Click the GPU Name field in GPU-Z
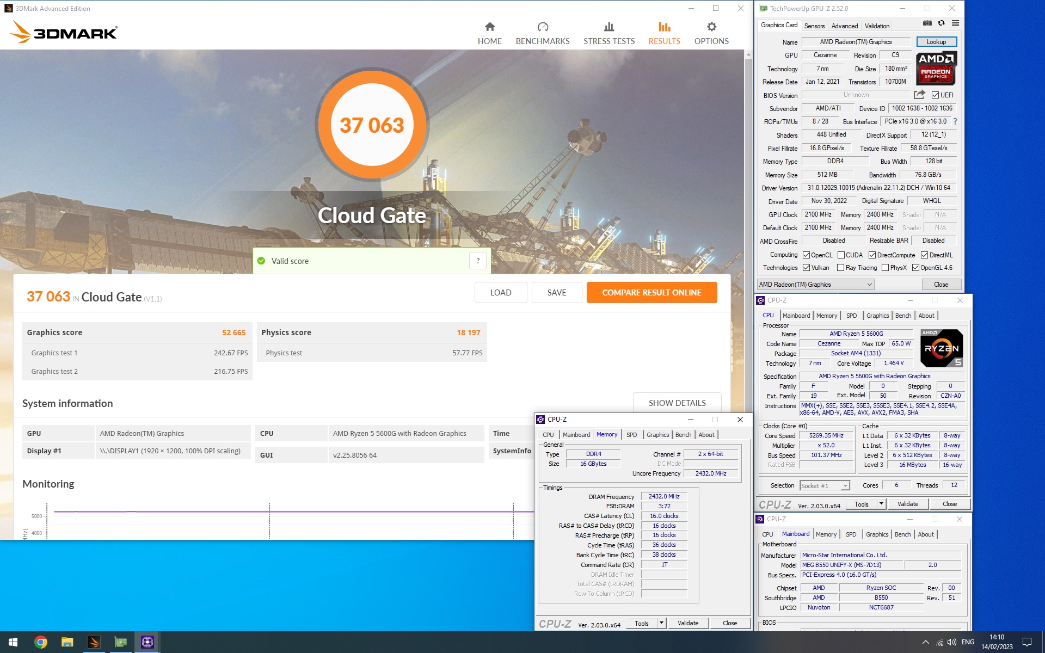The width and height of the screenshot is (1045, 653). tap(856, 42)
